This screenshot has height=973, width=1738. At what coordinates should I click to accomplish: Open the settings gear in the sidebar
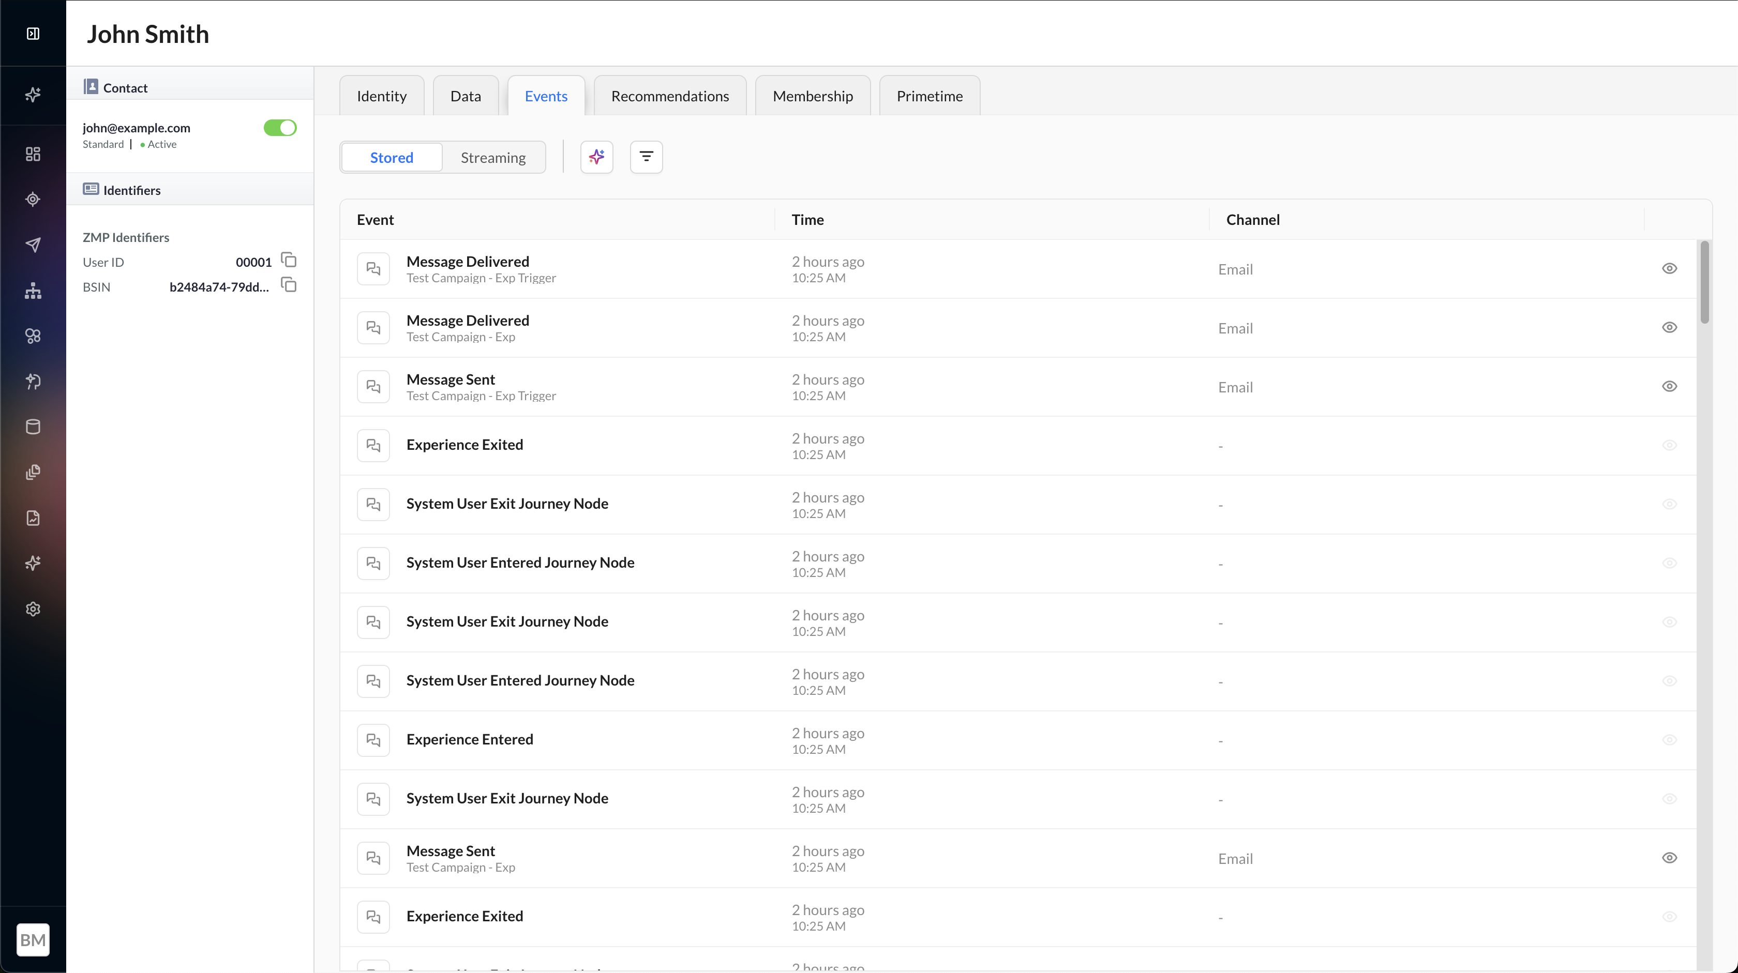33,609
